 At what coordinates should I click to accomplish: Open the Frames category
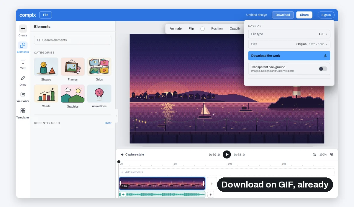tap(73, 69)
